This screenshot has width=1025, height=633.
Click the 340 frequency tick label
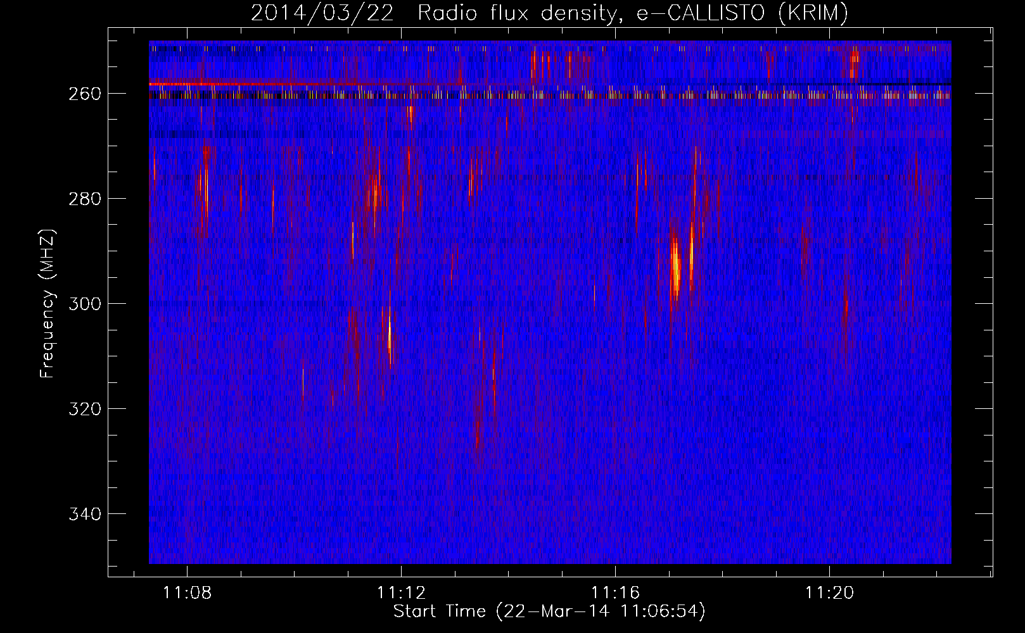tap(84, 514)
